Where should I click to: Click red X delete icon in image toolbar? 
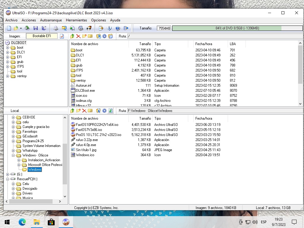pyautogui.click(x=78, y=36)
